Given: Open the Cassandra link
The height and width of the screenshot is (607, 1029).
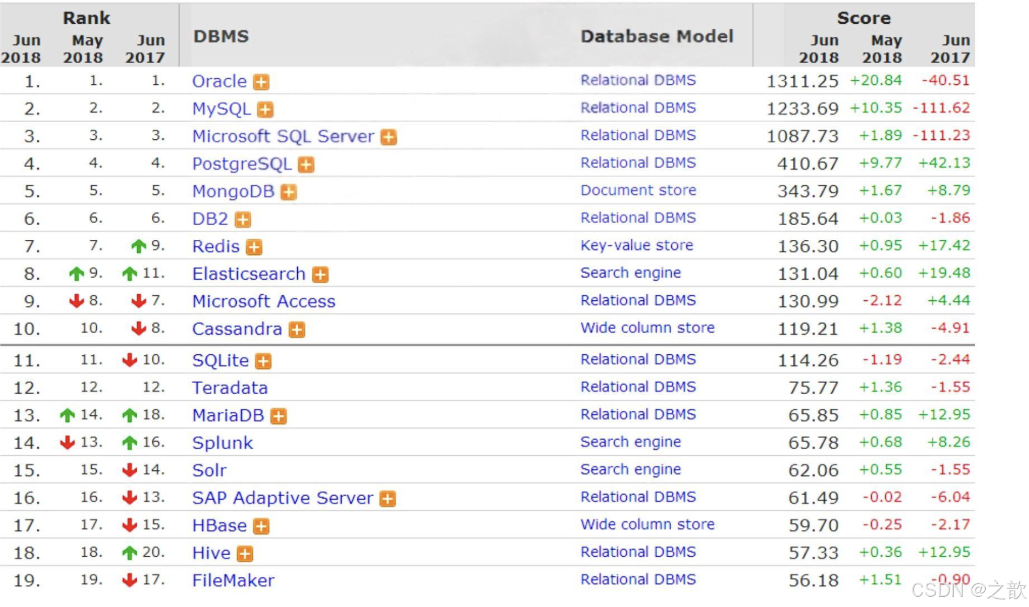Looking at the screenshot, I should (x=237, y=329).
